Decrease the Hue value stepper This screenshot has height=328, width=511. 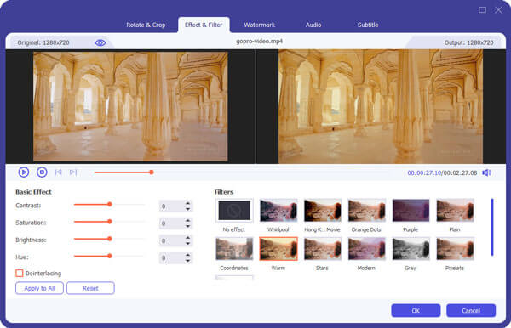[187, 260]
